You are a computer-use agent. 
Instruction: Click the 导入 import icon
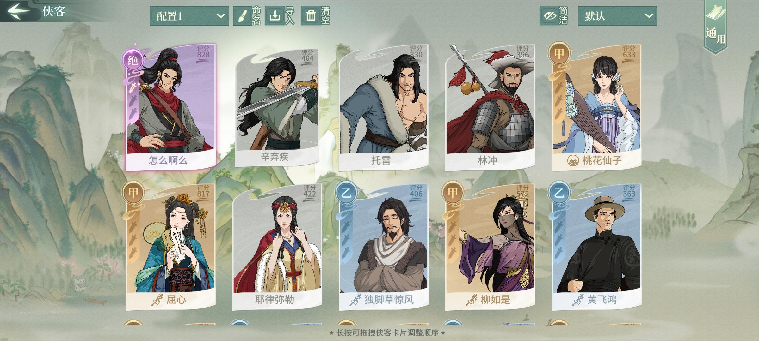275,15
